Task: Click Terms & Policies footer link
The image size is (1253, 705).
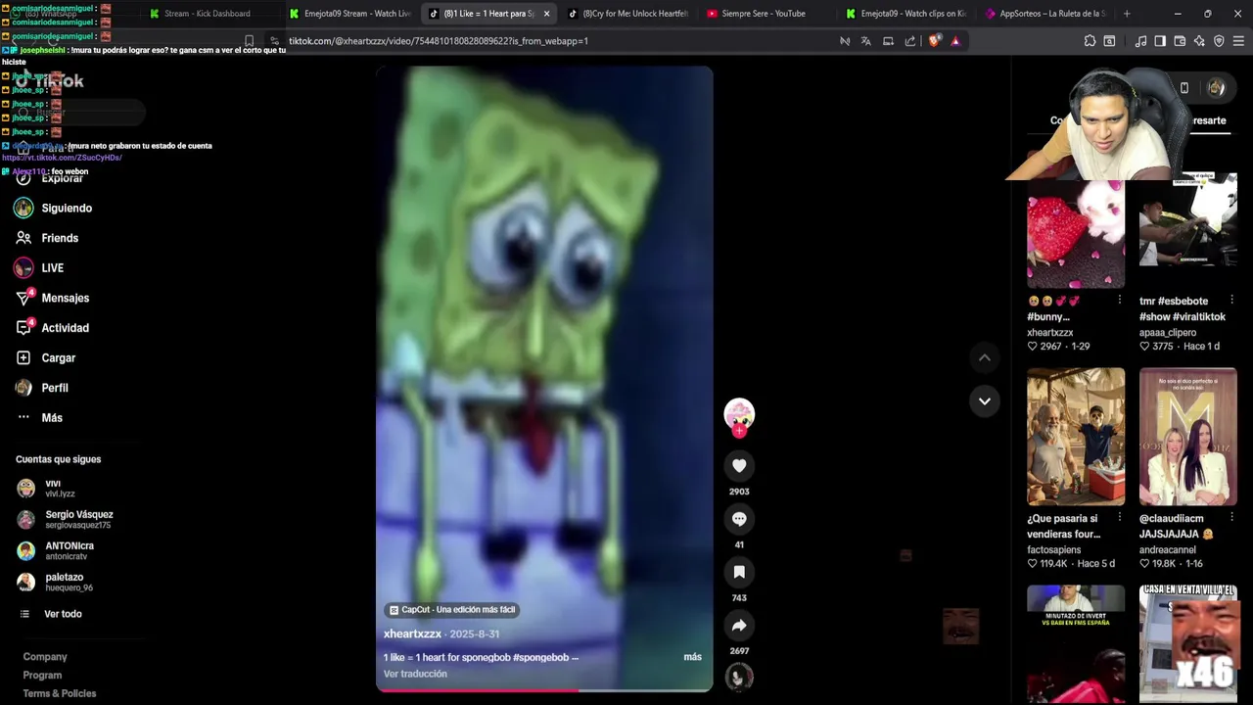Action: pos(60,693)
